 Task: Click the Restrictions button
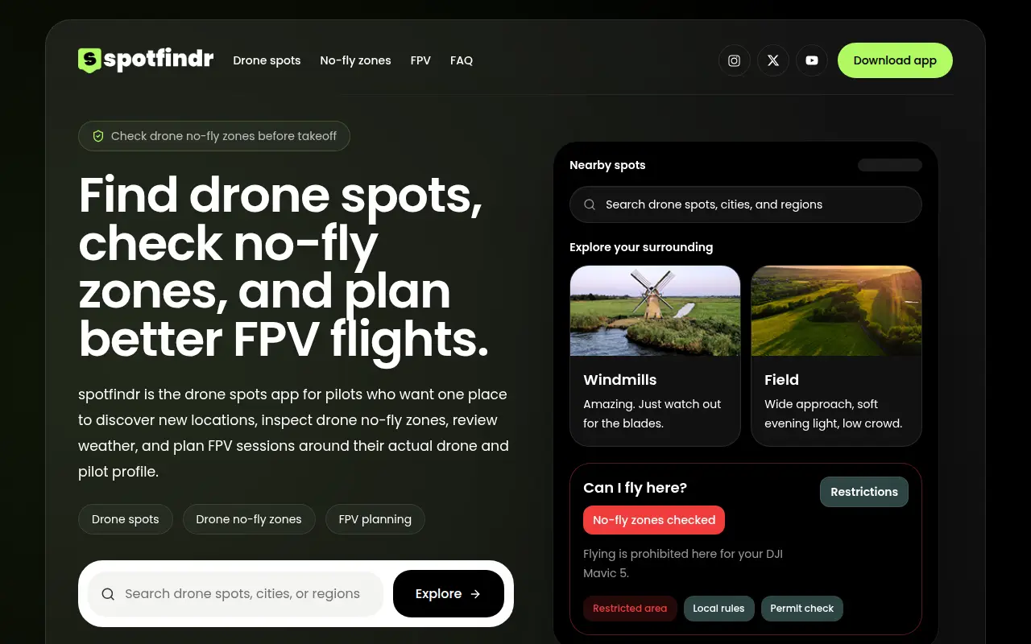pyautogui.click(x=864, y=492)
